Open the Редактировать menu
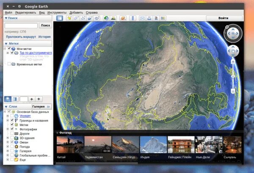The image size is (254, 173). (25, 12)
